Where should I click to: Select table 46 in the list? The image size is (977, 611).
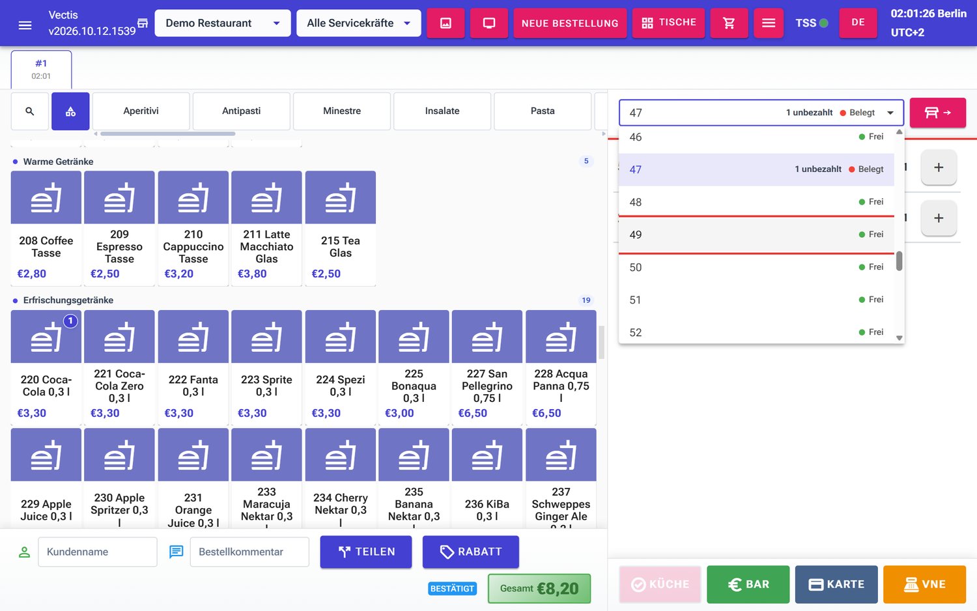click(756, 137)
